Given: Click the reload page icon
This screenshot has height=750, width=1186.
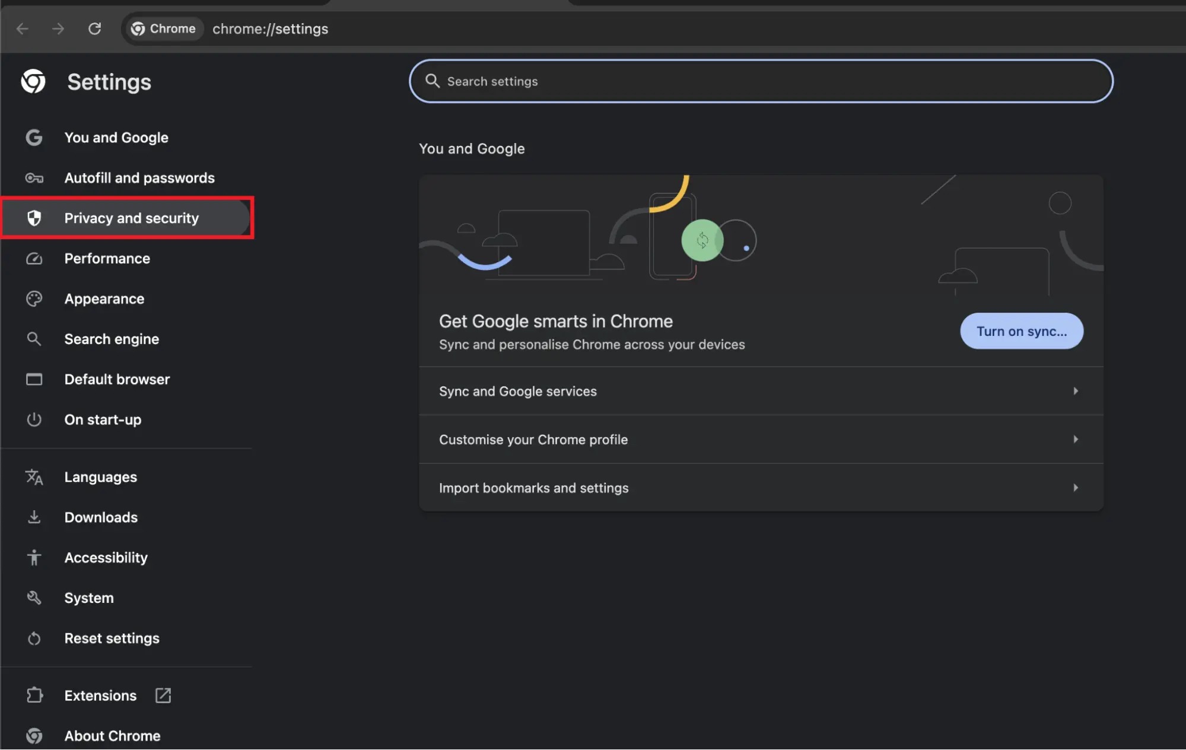Looking at the screenshot, I should [94, 28].
